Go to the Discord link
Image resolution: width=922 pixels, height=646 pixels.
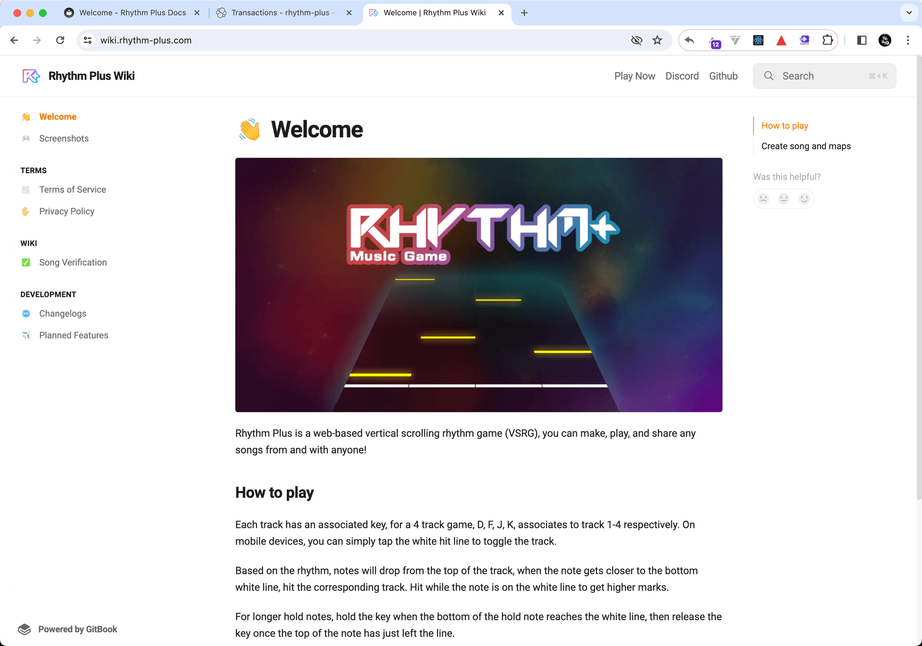(682, 76)
